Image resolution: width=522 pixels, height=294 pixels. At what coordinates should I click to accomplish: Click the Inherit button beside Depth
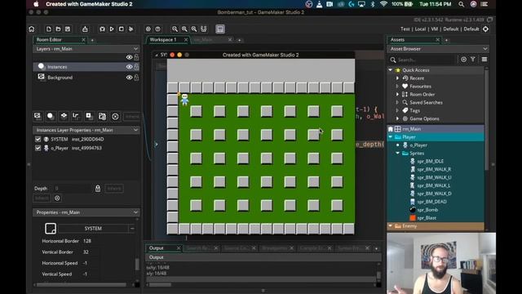click(x=114, y=189)
